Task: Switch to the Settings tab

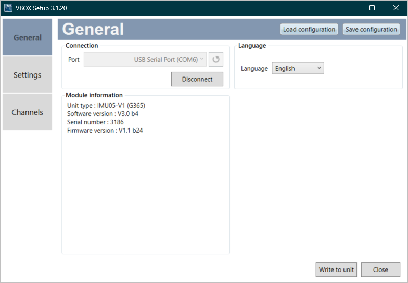Action: (x=27, y=75)
